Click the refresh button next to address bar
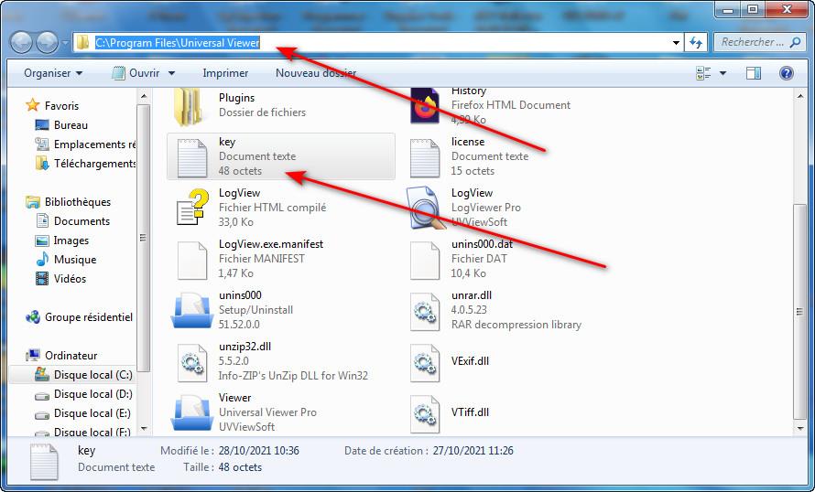815x492 pixels. (696, 43)
